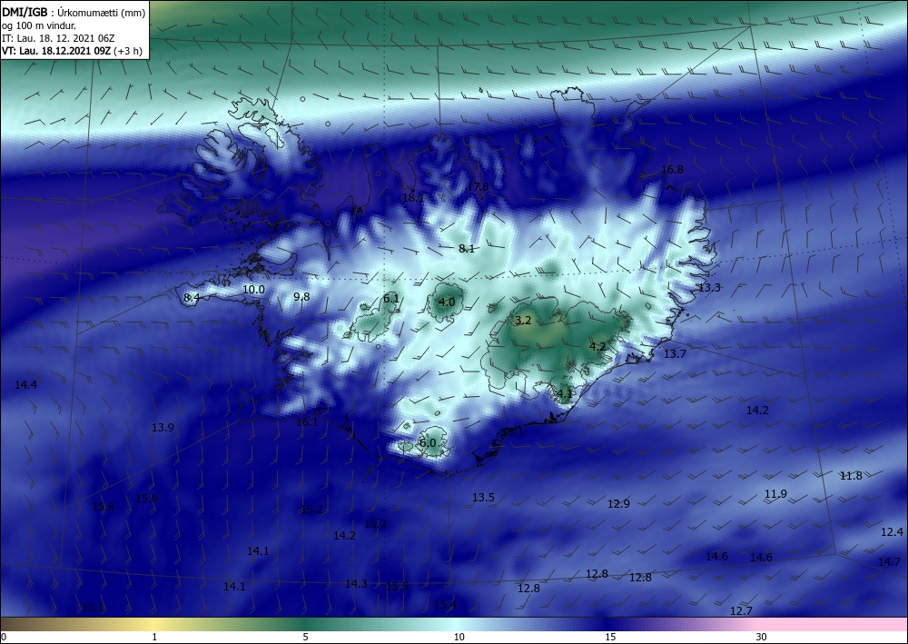Image resolution: width=908 pixels, height=644 pixels.
Task: Click the 4.1 value near the southeast coast
Action: (565, 394)
